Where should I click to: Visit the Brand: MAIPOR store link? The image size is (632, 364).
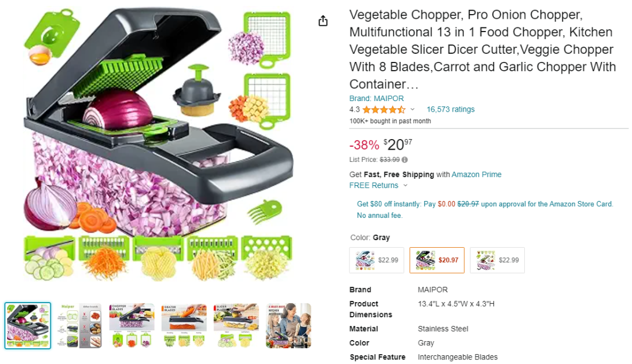376,98
